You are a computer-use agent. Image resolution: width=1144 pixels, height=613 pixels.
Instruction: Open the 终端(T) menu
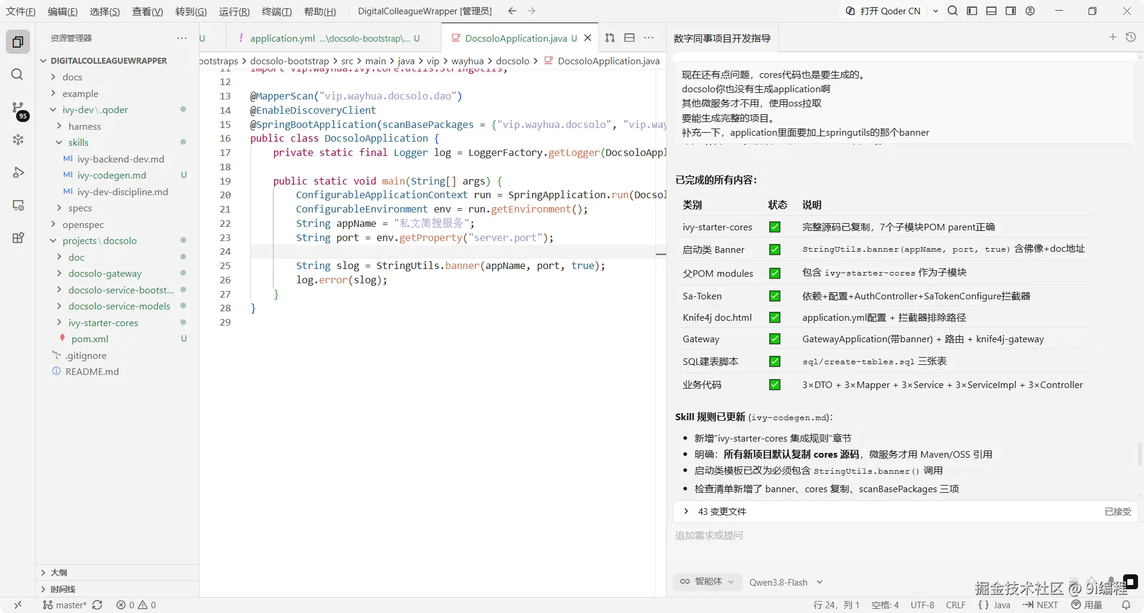[277, 11]
